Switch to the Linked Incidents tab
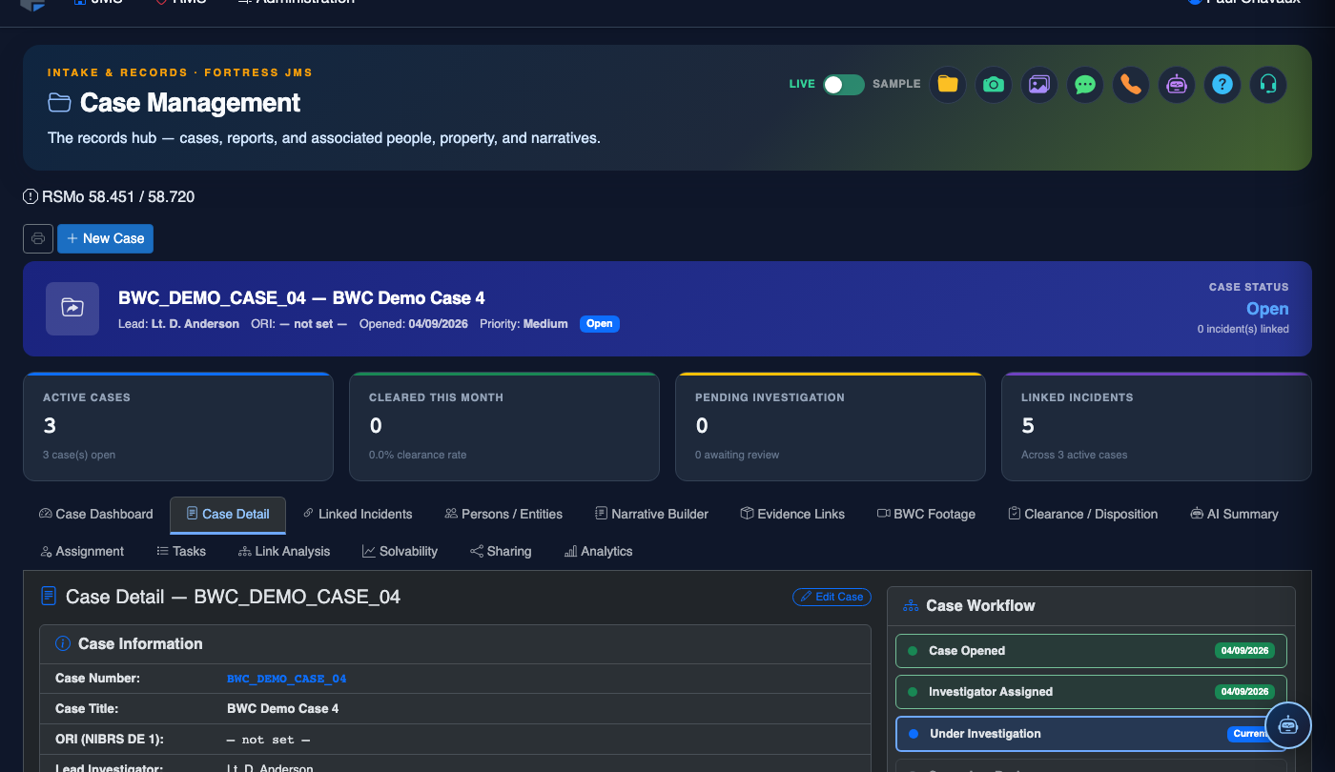1335x772 pixels. [x=358, y=514]
